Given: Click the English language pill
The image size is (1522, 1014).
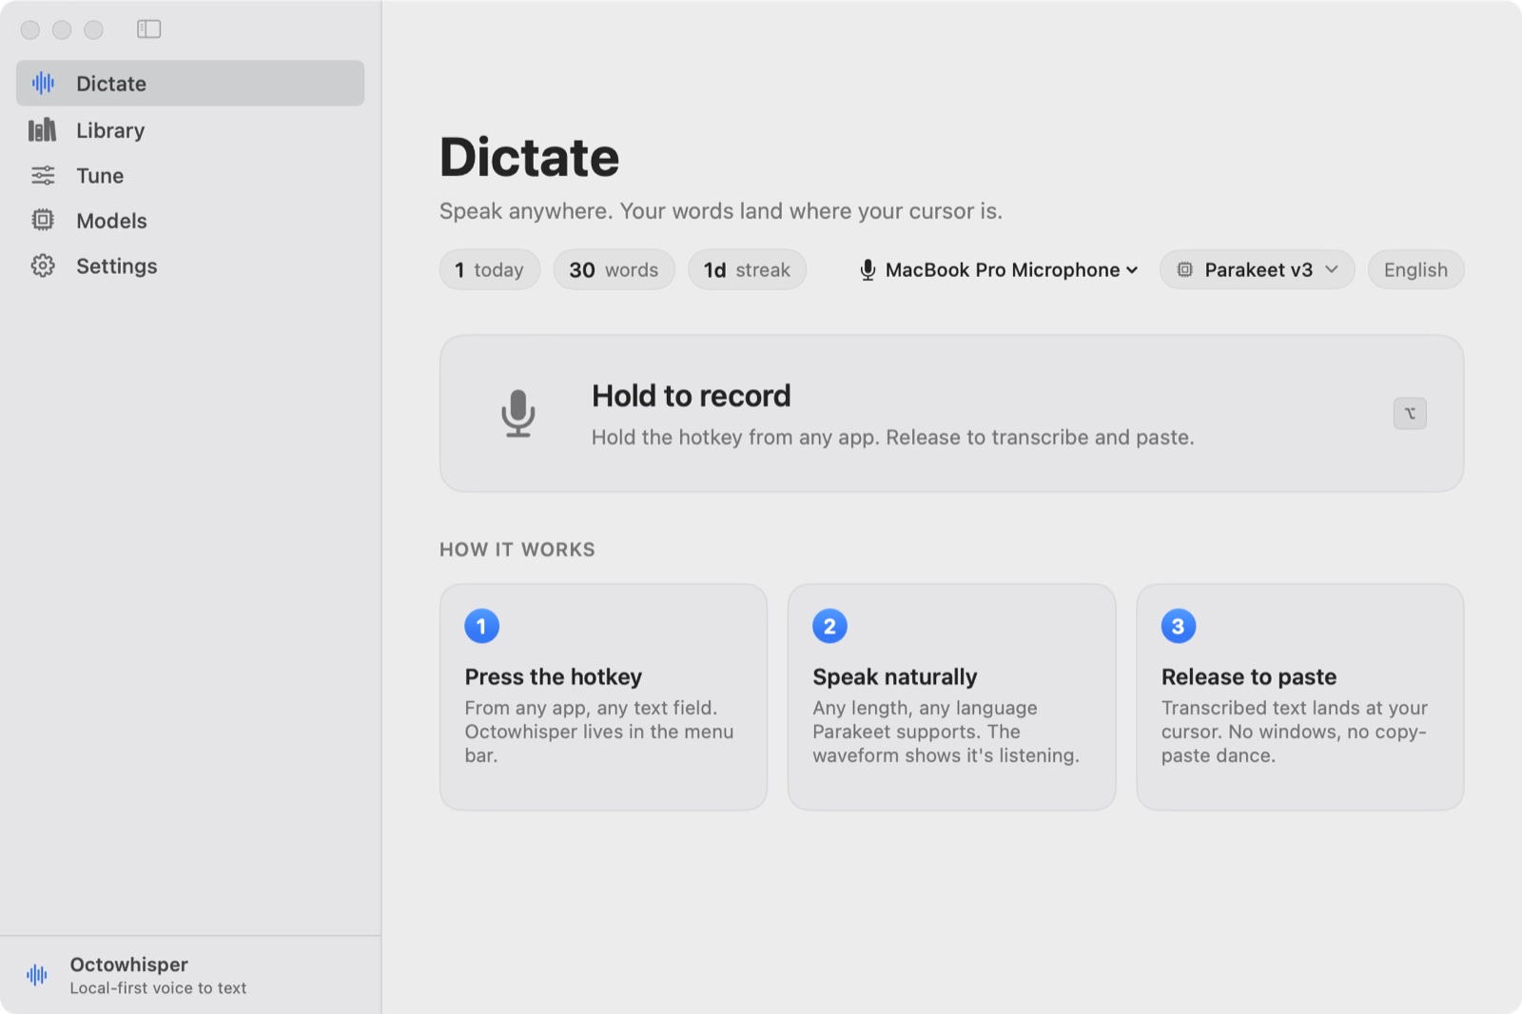Looking at the screenshot, I should click(x=1415, y=270).
